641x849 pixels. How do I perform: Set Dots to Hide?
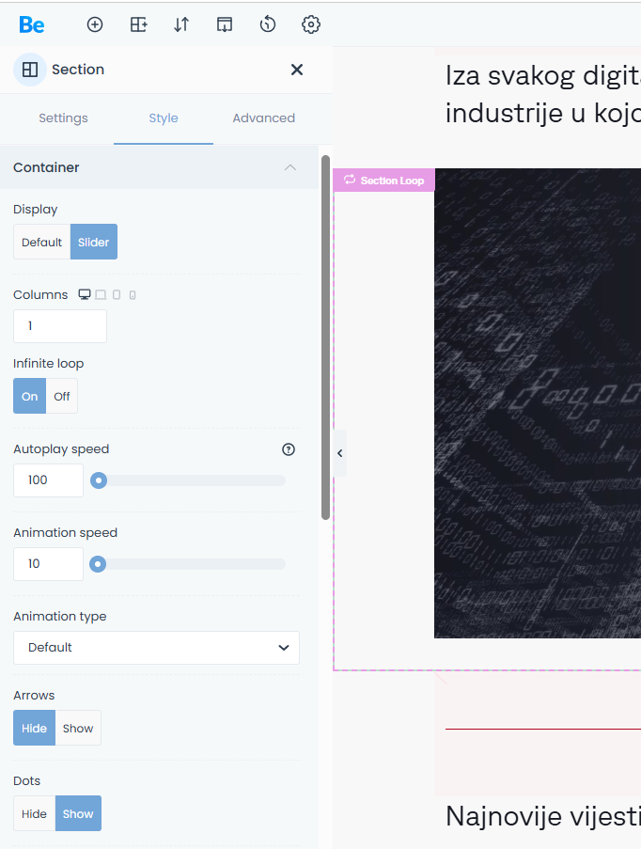point(34,814)
